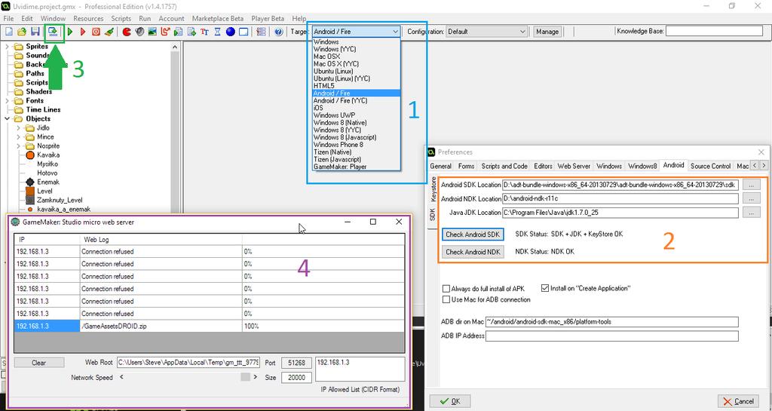Screen dimensions: 772x411
Task: Click Check Android SDK button
Action: 473,235
